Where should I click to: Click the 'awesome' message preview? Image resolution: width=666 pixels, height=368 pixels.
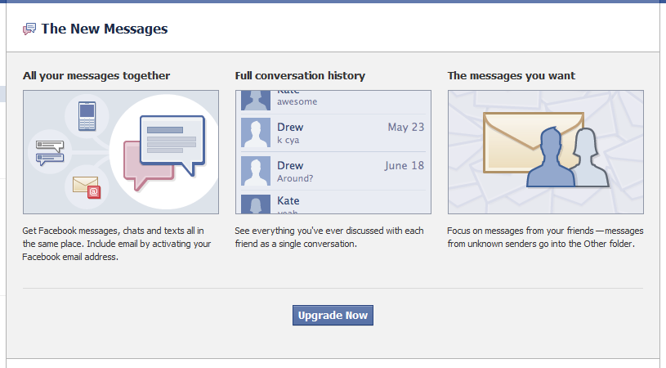[x=297, y=101]
